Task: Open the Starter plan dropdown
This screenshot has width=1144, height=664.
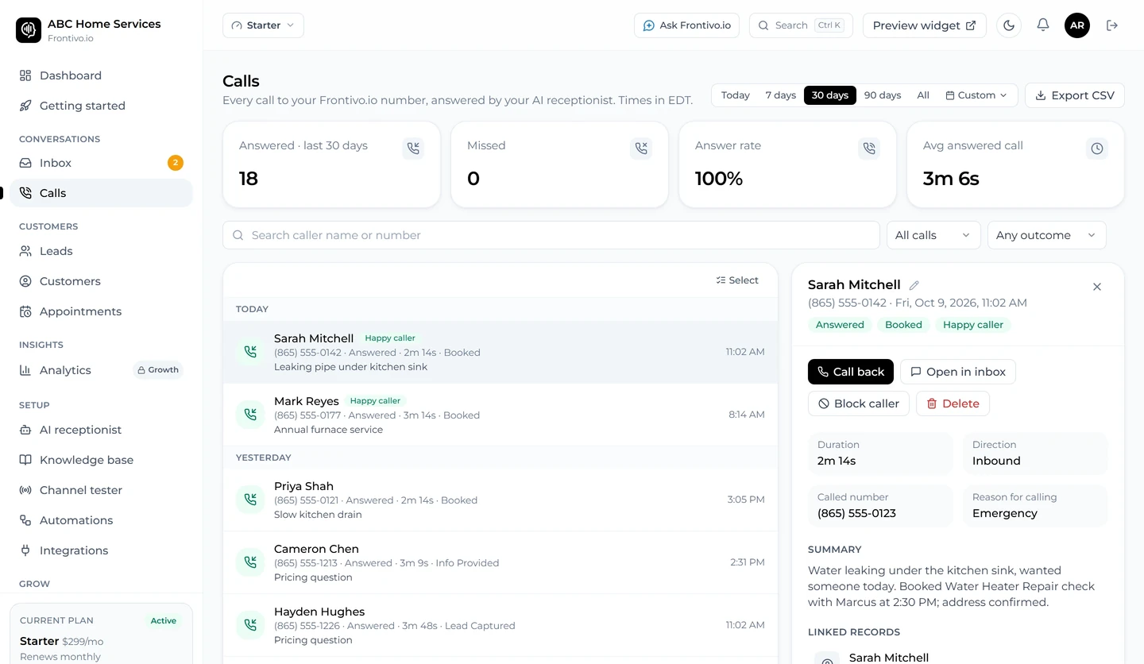Action: 263,25
